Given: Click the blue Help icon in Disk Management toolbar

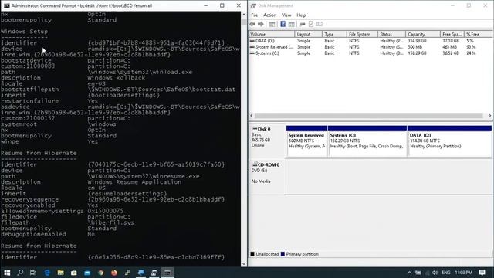Looking at the screenshot, I should pyautogui.click(x=283, y=24).
